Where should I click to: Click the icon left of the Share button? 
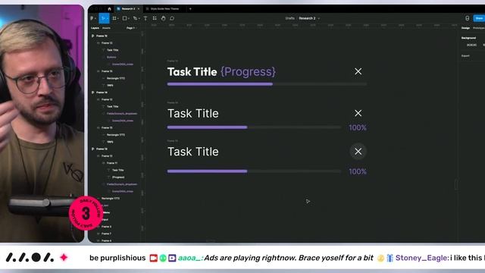point(467,18)
